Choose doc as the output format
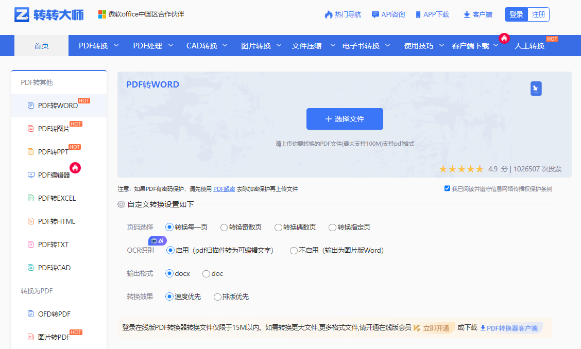 pyautogui.click(x=206, y=273)
